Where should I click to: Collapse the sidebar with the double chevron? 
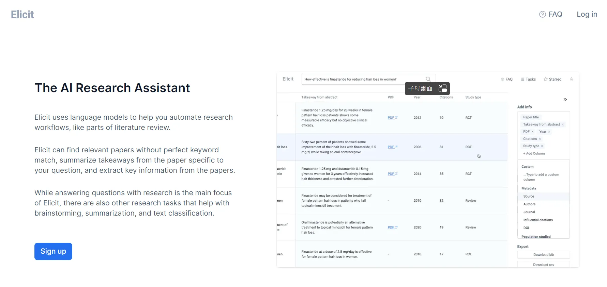point(565,99)
